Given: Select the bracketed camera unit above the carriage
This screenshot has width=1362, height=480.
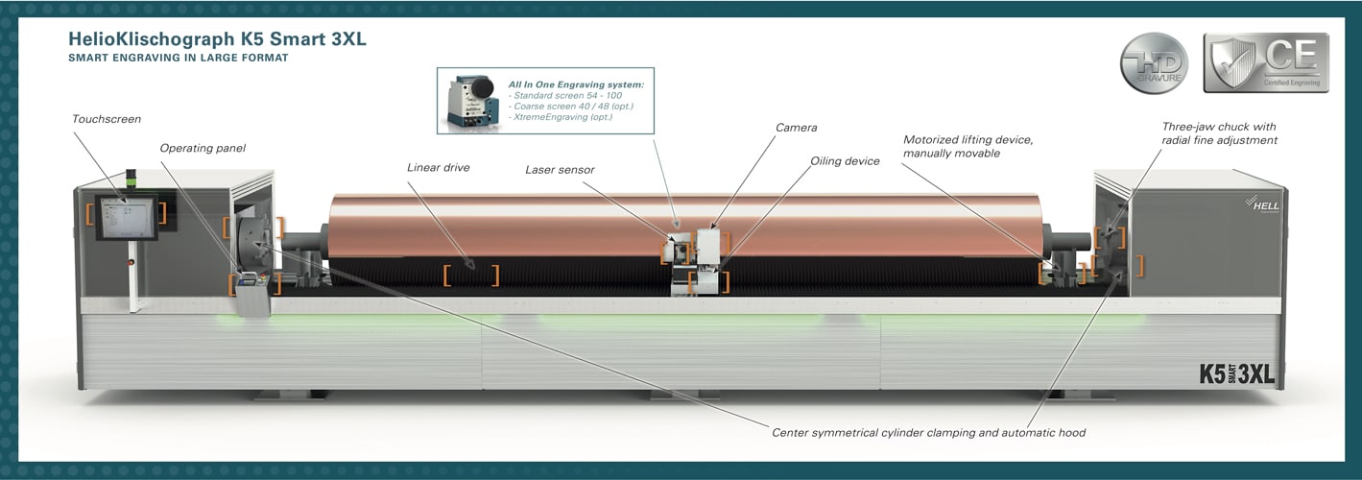Looking at the screenshot, I should (x=712, y=241).
